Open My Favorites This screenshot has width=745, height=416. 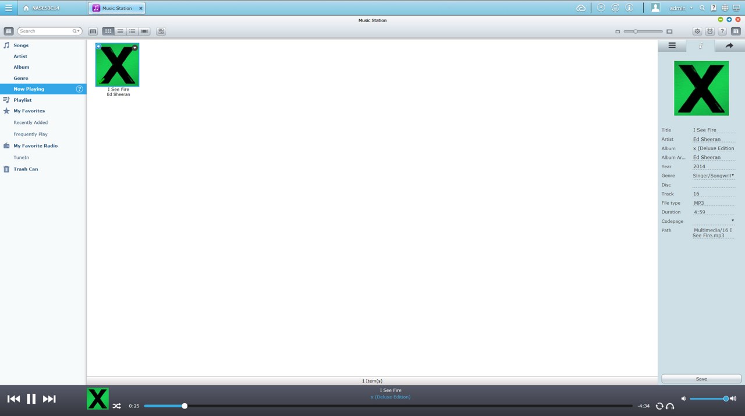click(29, 111)
